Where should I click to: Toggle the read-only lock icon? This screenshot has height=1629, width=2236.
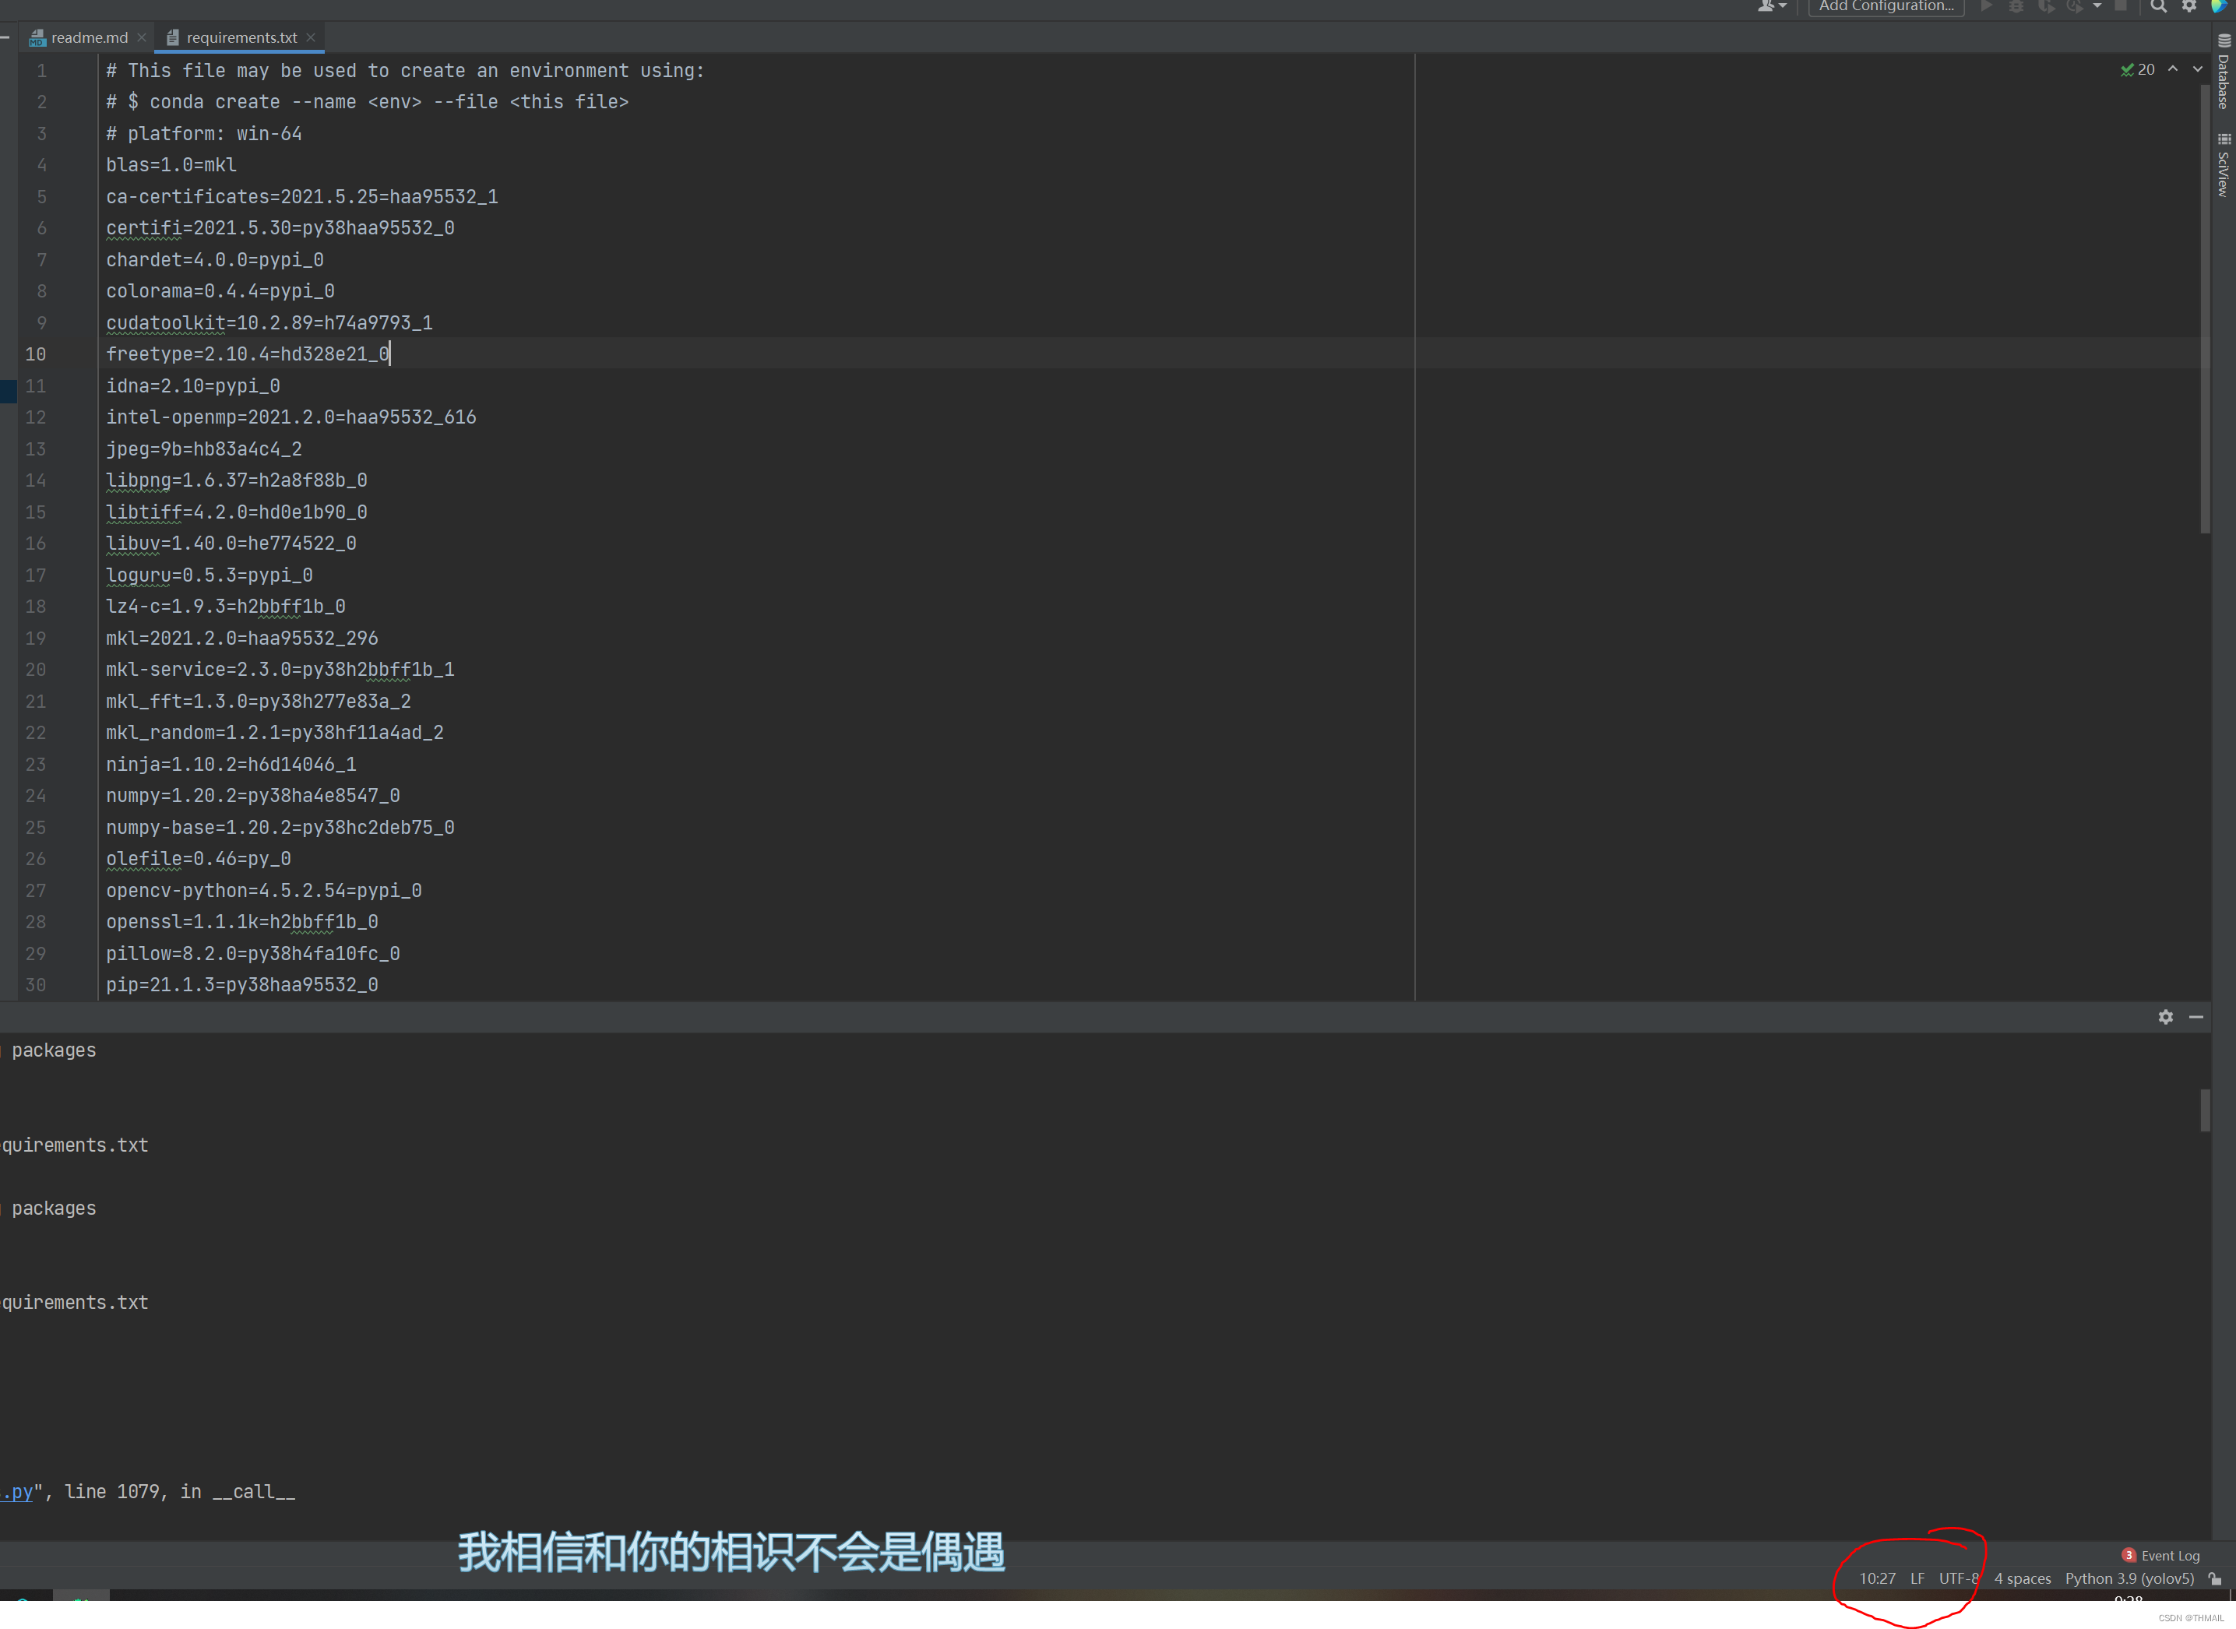tap(2215, 1578)
